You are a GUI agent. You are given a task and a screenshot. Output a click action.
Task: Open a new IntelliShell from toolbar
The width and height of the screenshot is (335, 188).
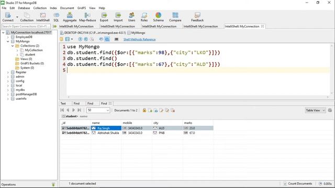tap(43, 17)
